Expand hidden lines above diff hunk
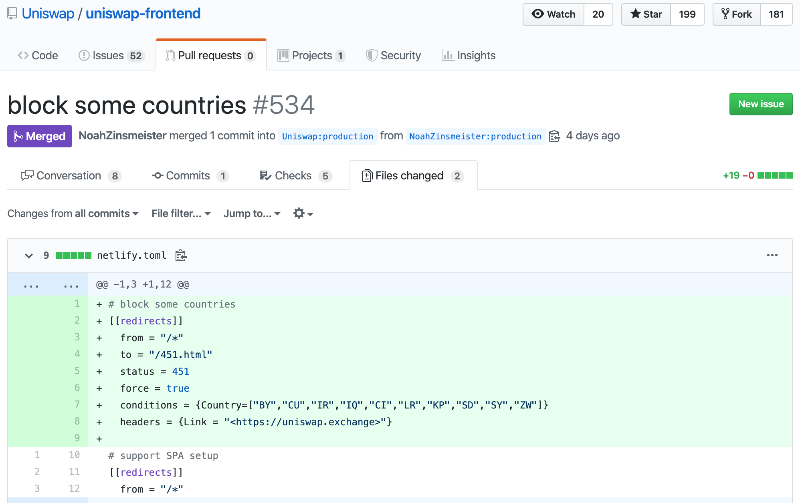This screenshot has height=503, width=800. tap(48, 285)
